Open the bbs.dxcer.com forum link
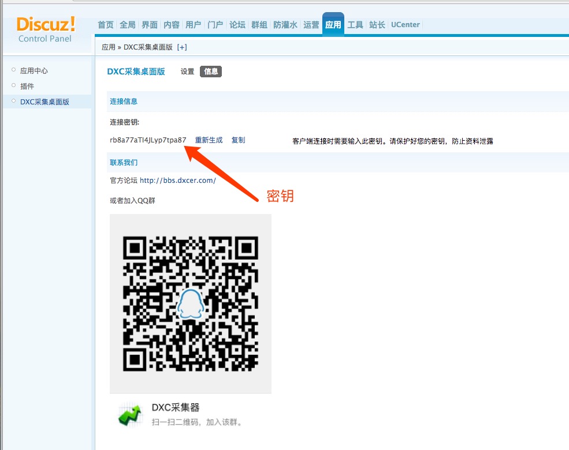Screen dimensions: 569x450 point(178,181)
